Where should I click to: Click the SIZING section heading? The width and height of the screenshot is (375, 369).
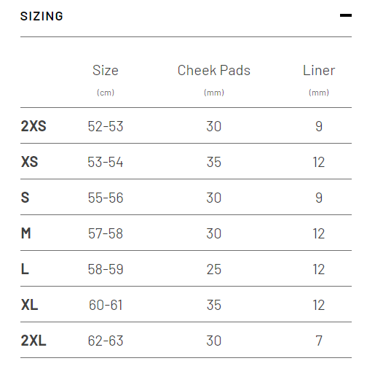coord(42,16)
